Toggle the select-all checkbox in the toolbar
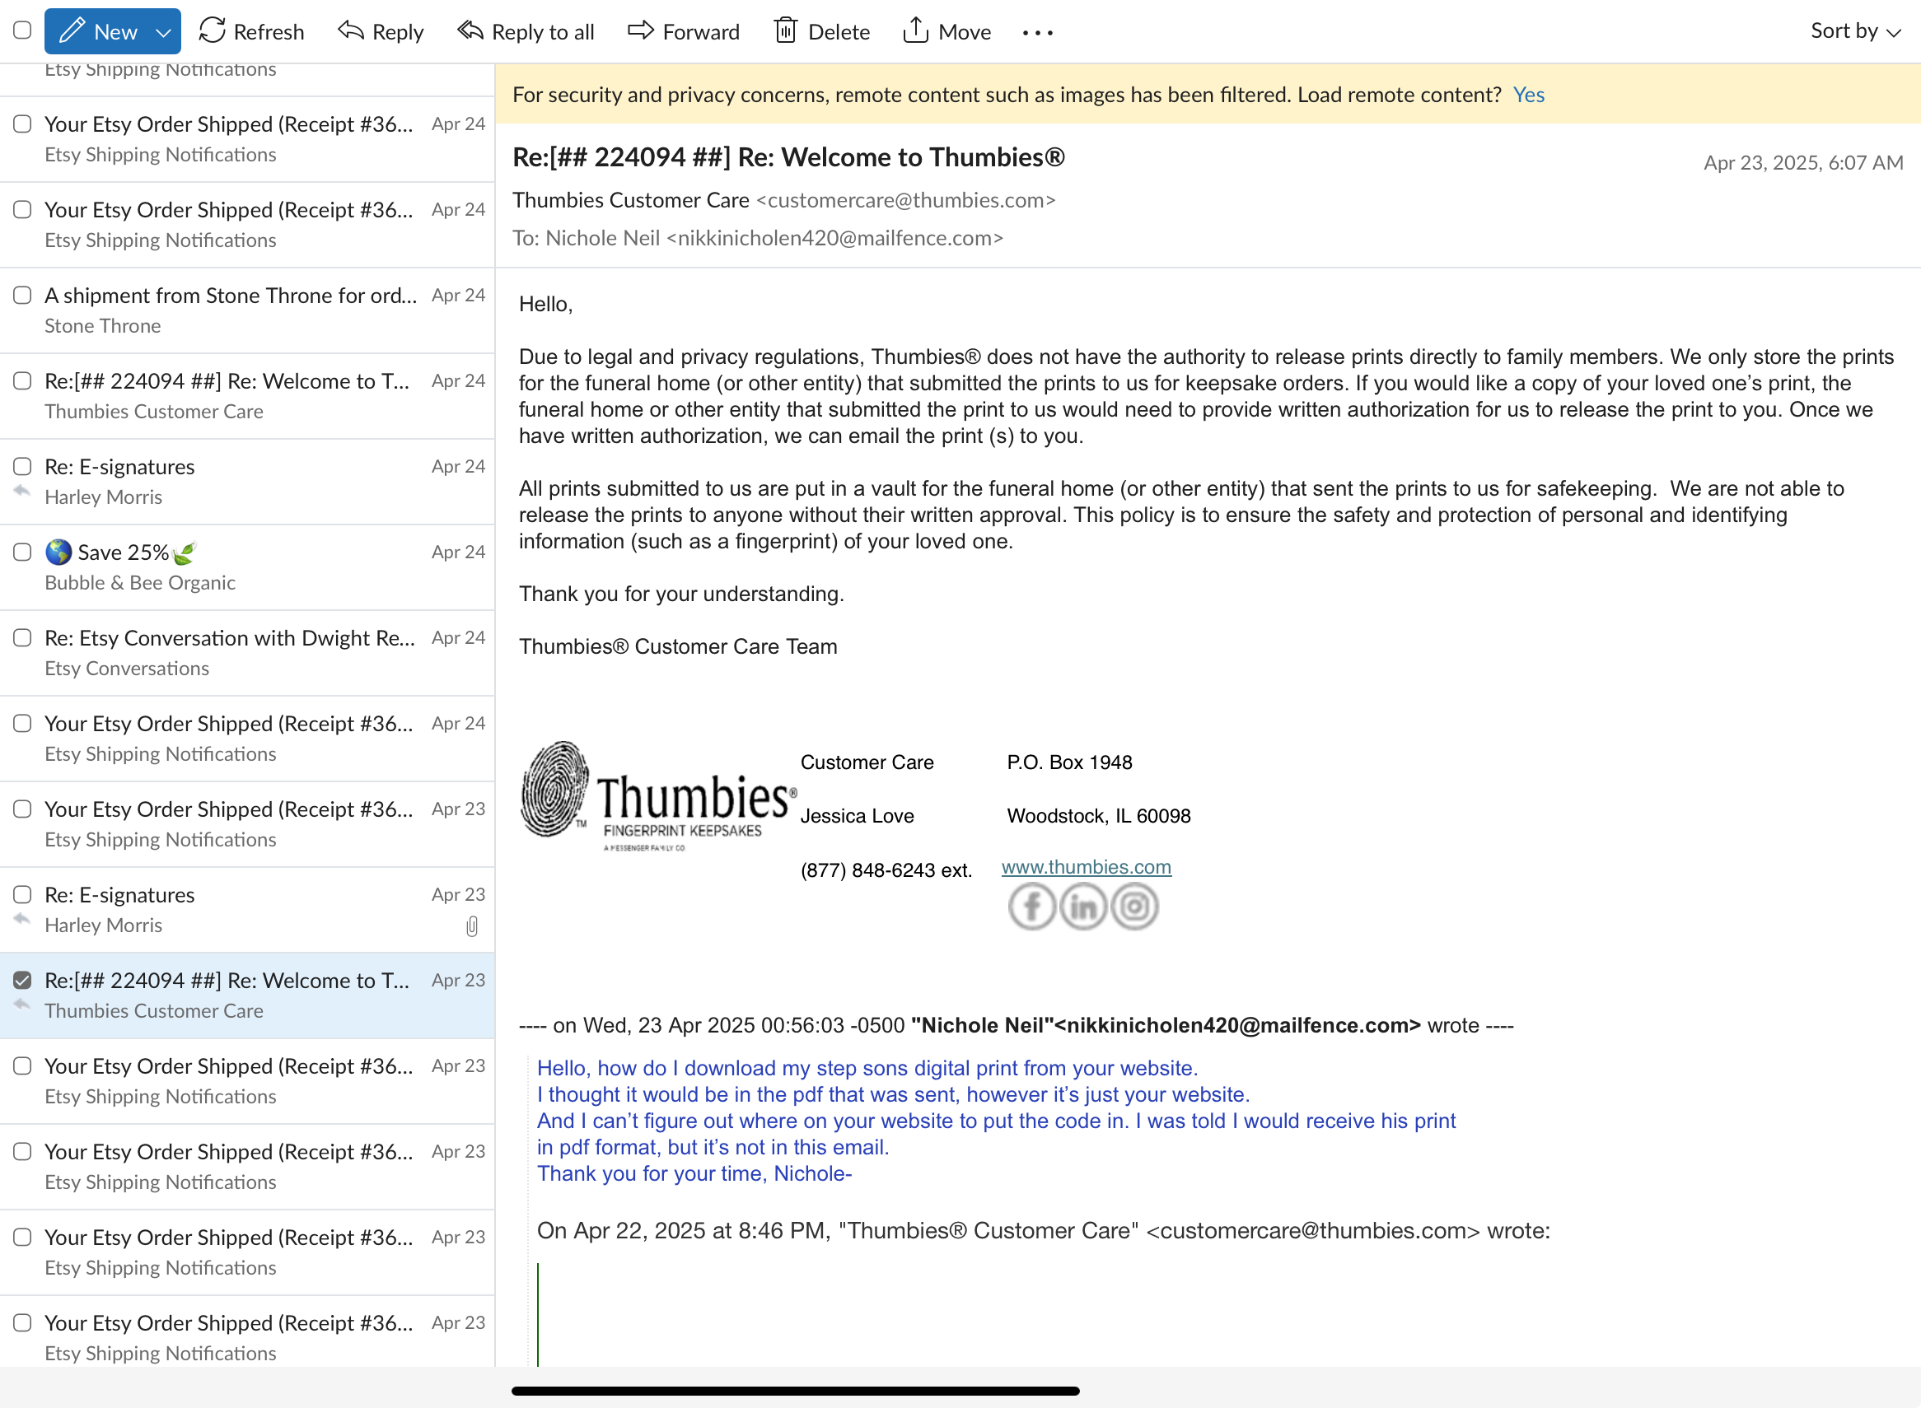The height and width of the screenshot is (1408, 1921). point(23,30)
